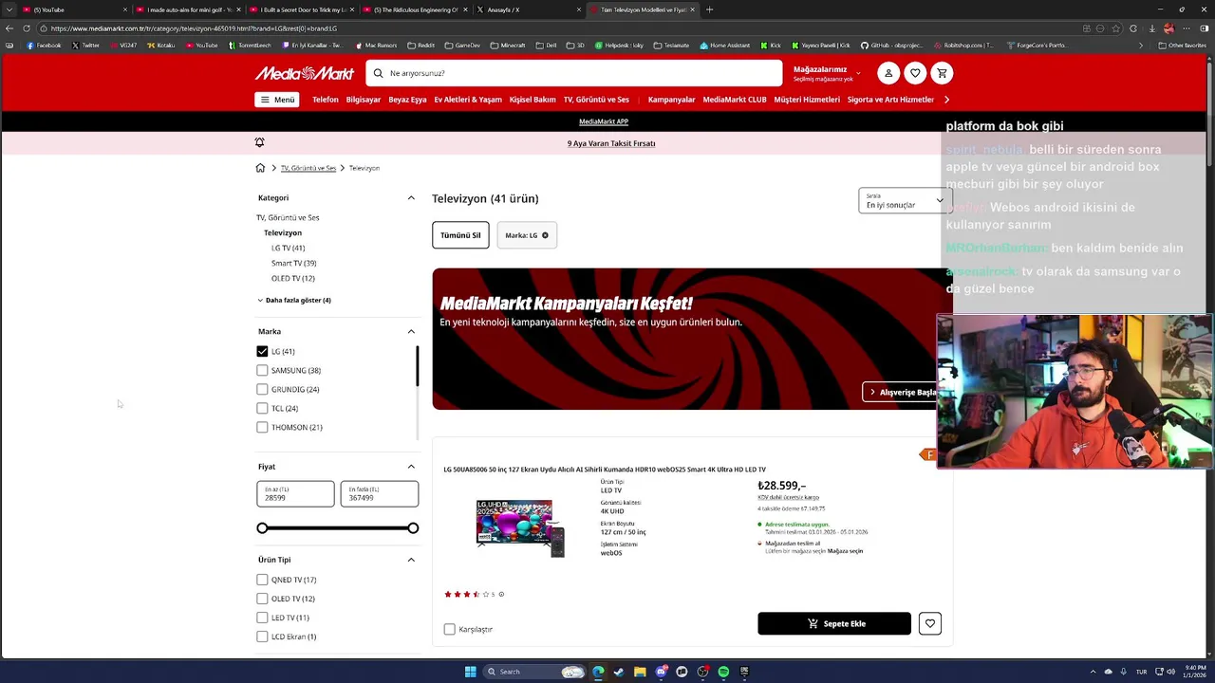
Task: Switch to the Anasayfa / X browser tab
Action: pyautogui.click(x=527, y=9)
